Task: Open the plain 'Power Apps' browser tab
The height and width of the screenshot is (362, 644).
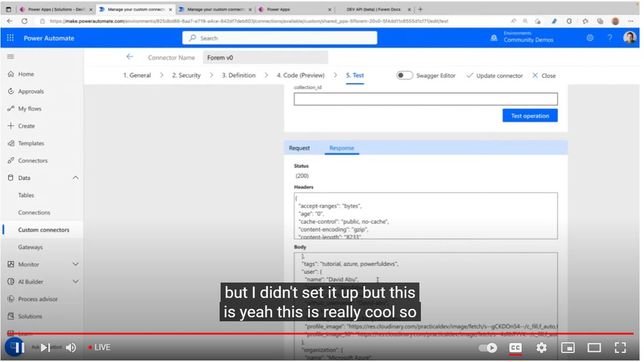Action: click(x=294, y=9)
